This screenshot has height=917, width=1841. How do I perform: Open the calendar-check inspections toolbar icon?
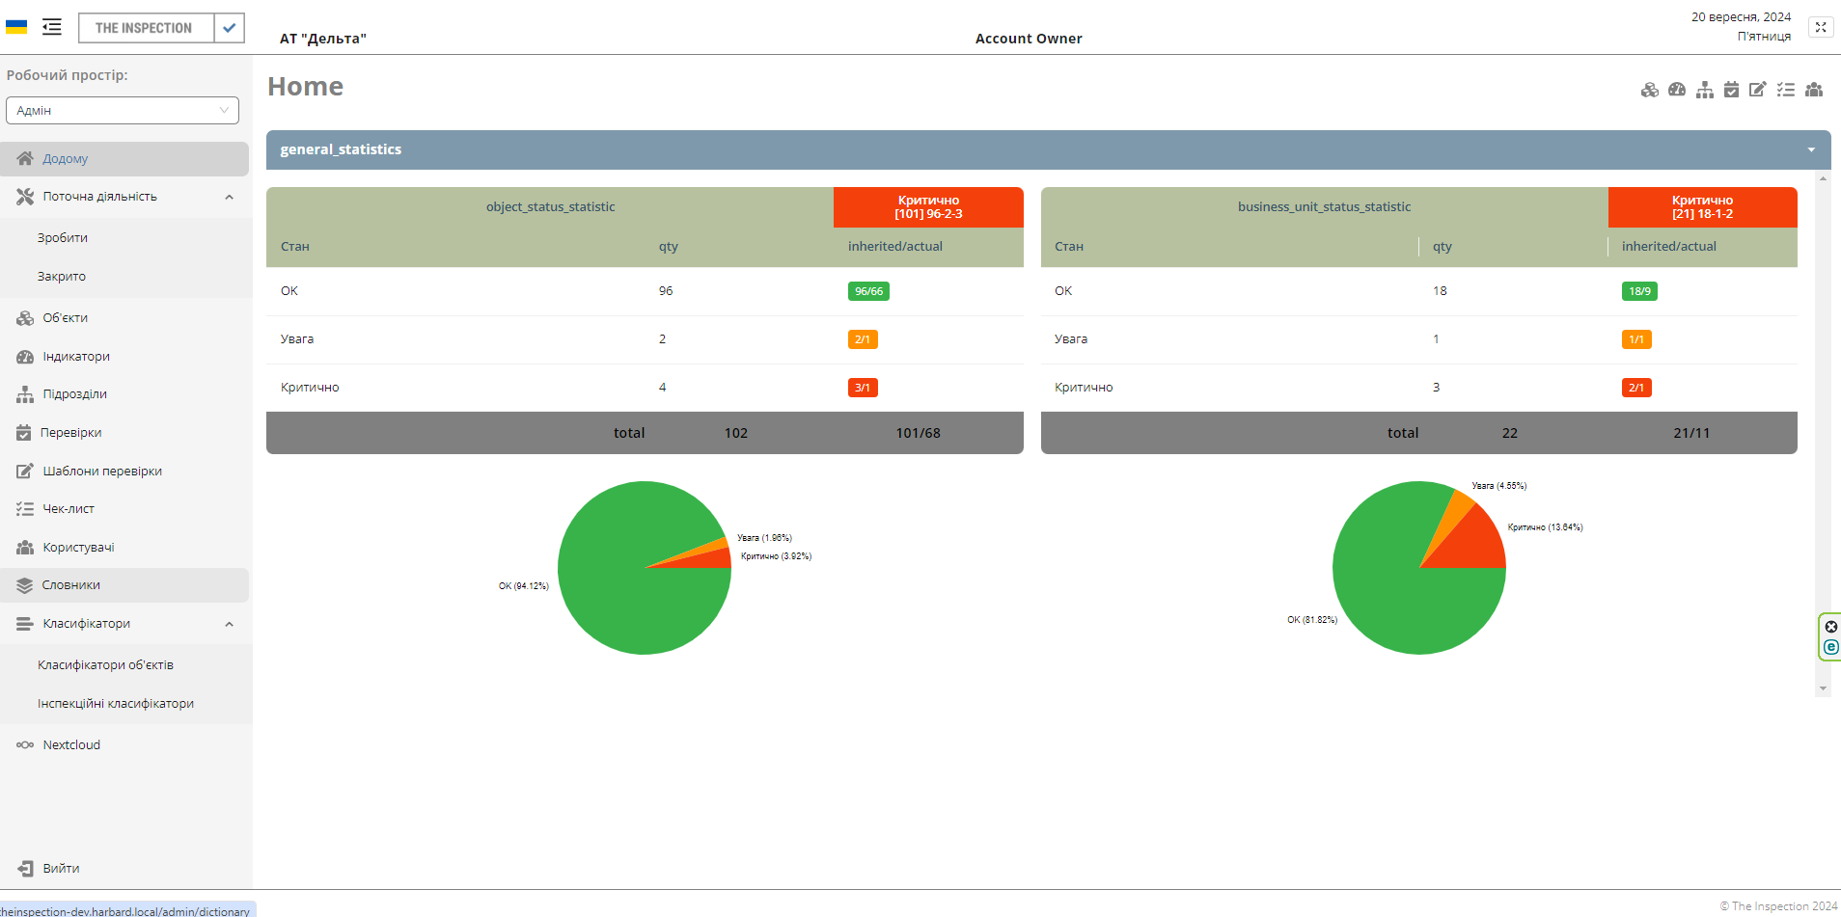[x=1732, y=90]
